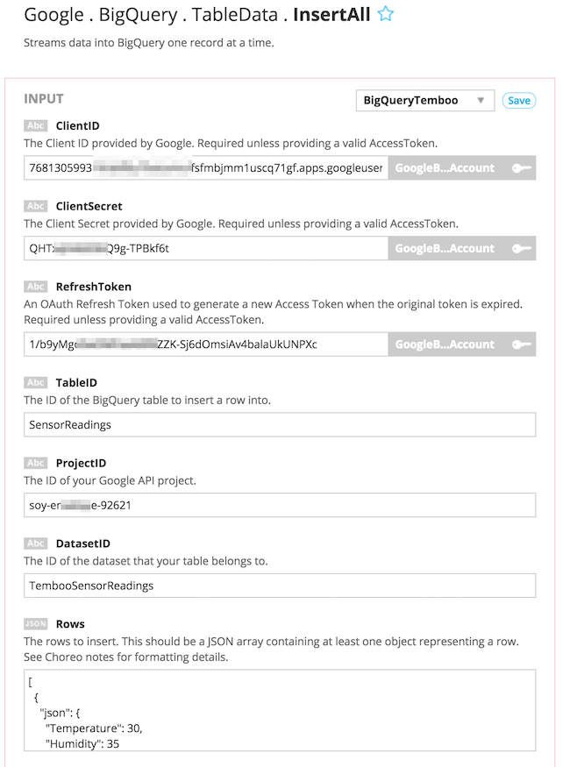
Task: Focus the ClientSecret text field
Action: tap(205, 249)
